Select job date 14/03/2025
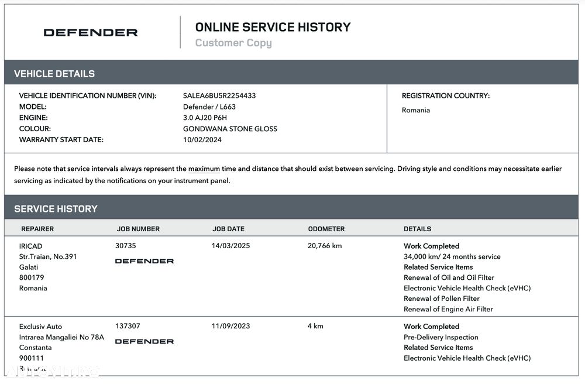 (230, 246)
